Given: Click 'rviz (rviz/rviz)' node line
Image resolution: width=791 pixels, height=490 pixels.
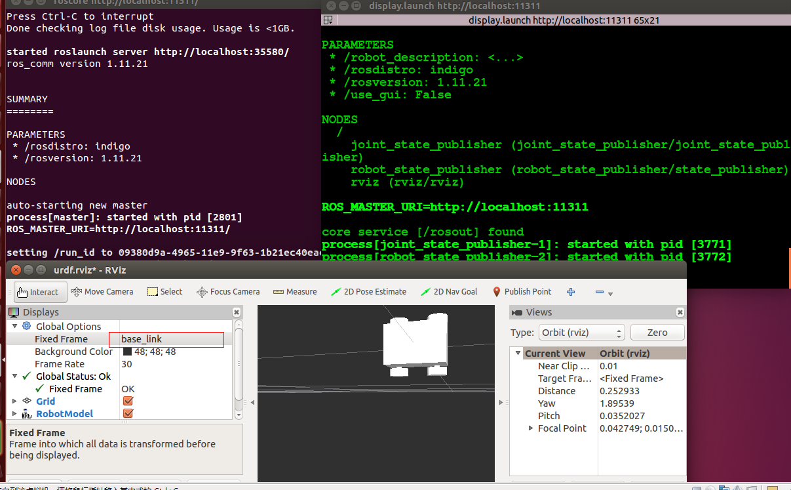Looking at the screenshot, I should 407,182.
